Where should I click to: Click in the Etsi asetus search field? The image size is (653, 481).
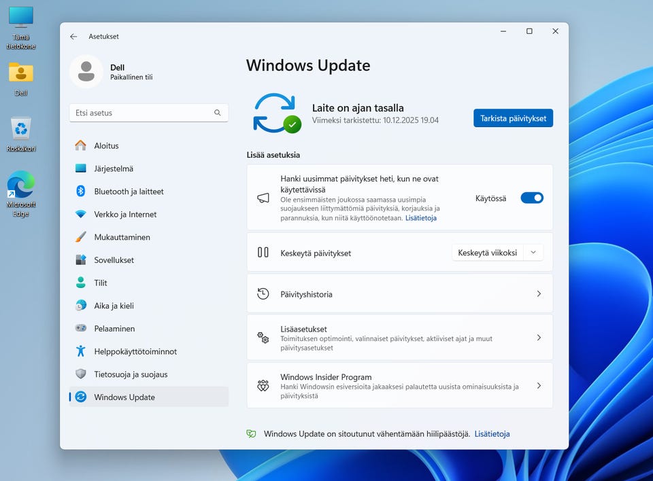[149, 113]
